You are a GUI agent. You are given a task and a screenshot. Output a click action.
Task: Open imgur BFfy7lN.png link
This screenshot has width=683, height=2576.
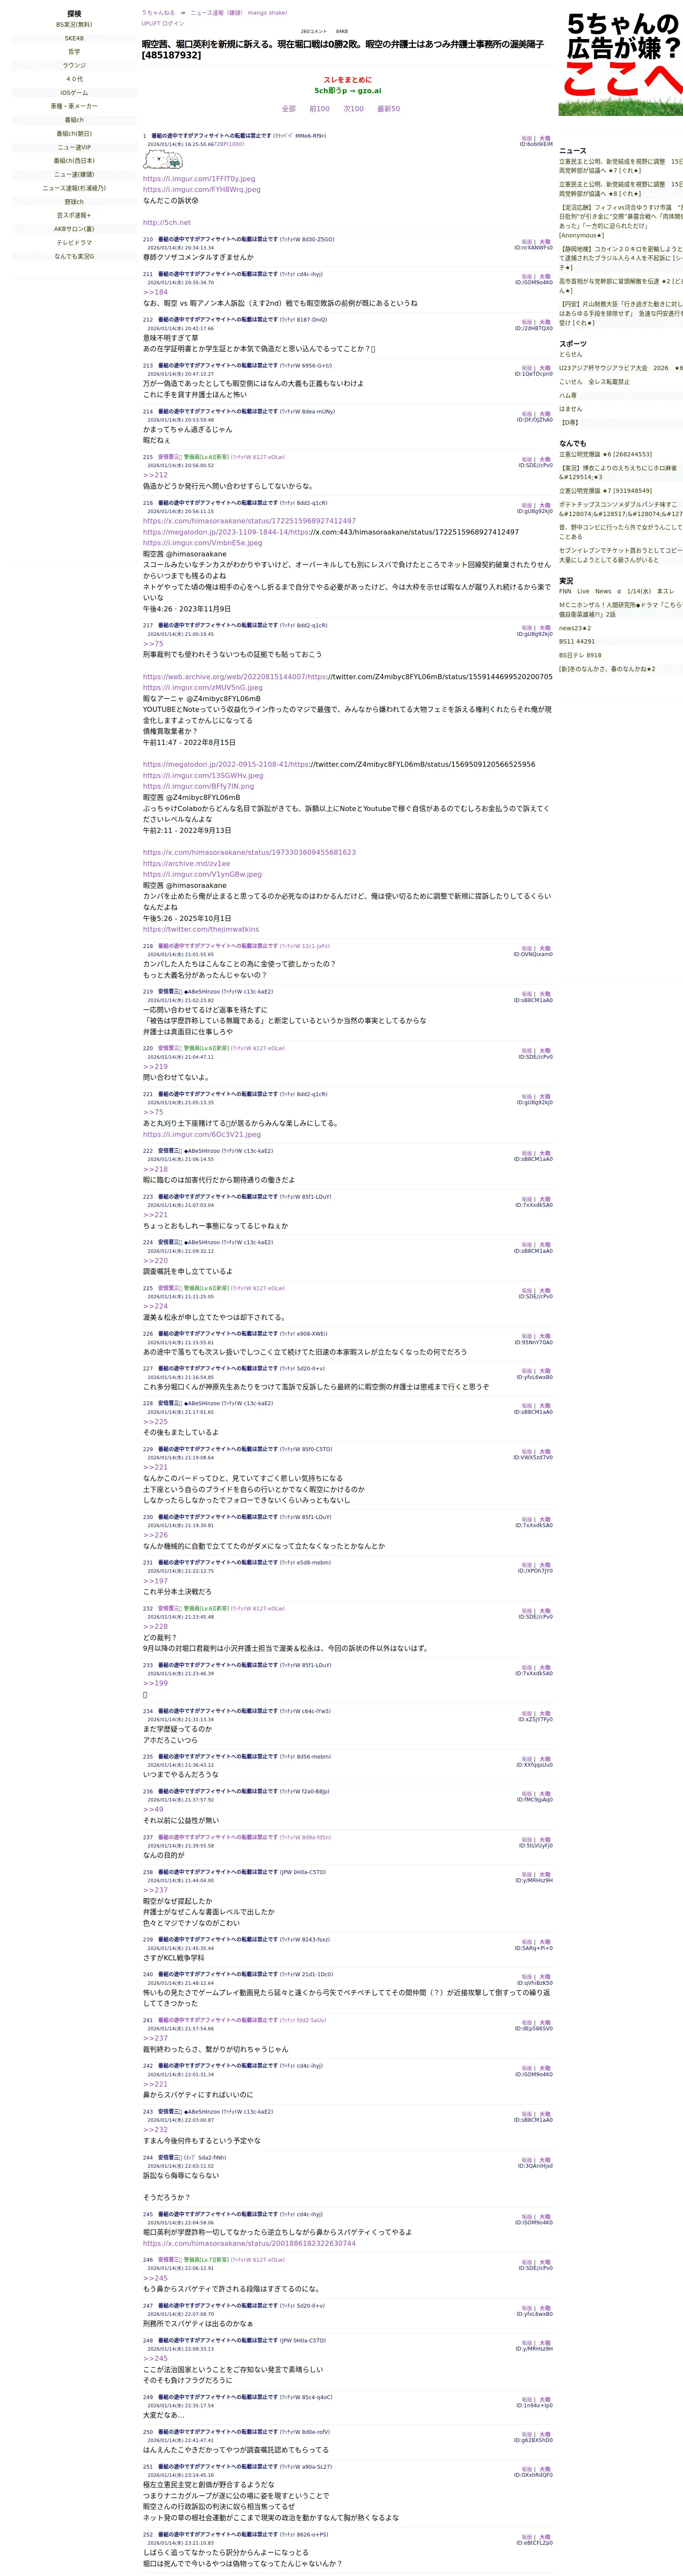point(198,786)
